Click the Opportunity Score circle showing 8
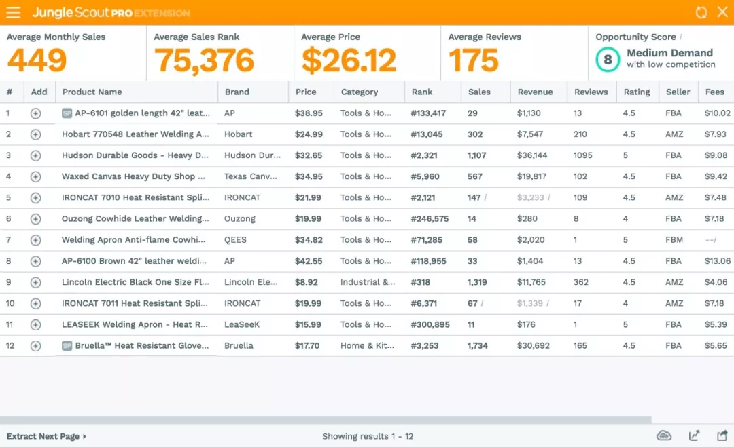 click(607, 60)
